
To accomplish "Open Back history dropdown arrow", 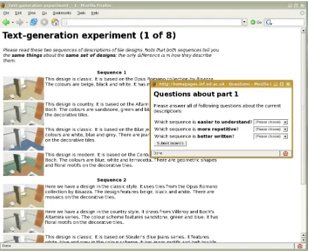I will pyautogui.click(x=13, y=23).
